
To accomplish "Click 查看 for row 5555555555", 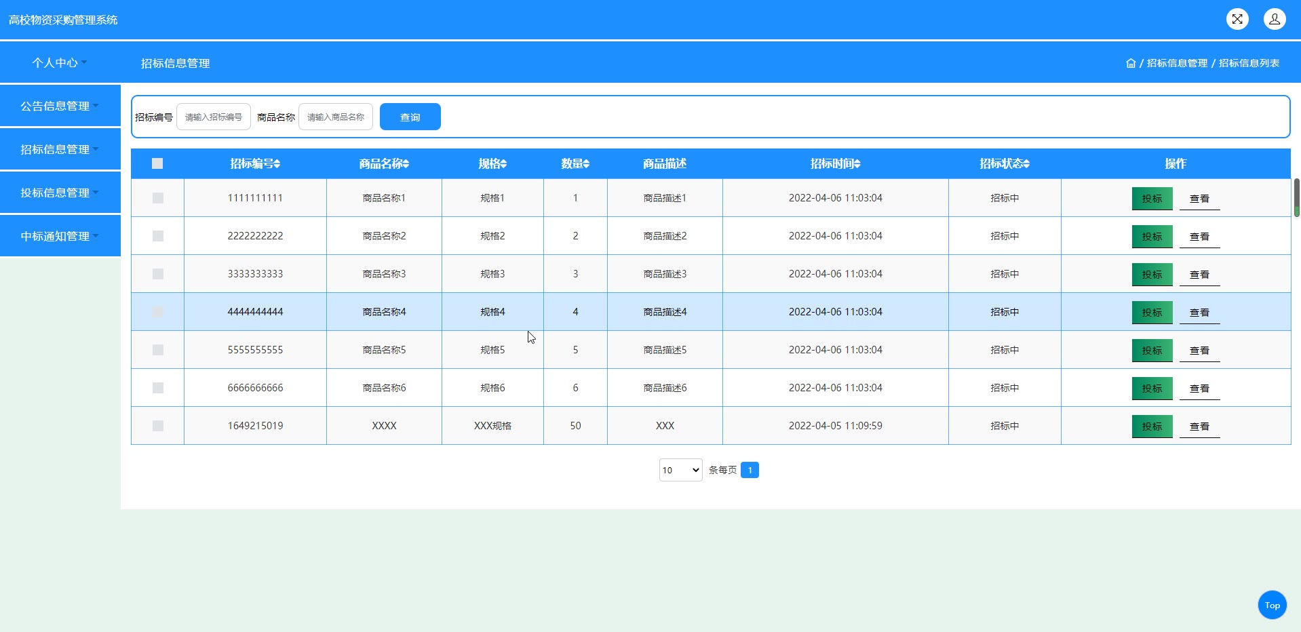I will pyautogui.click(x=1199, y=351).
